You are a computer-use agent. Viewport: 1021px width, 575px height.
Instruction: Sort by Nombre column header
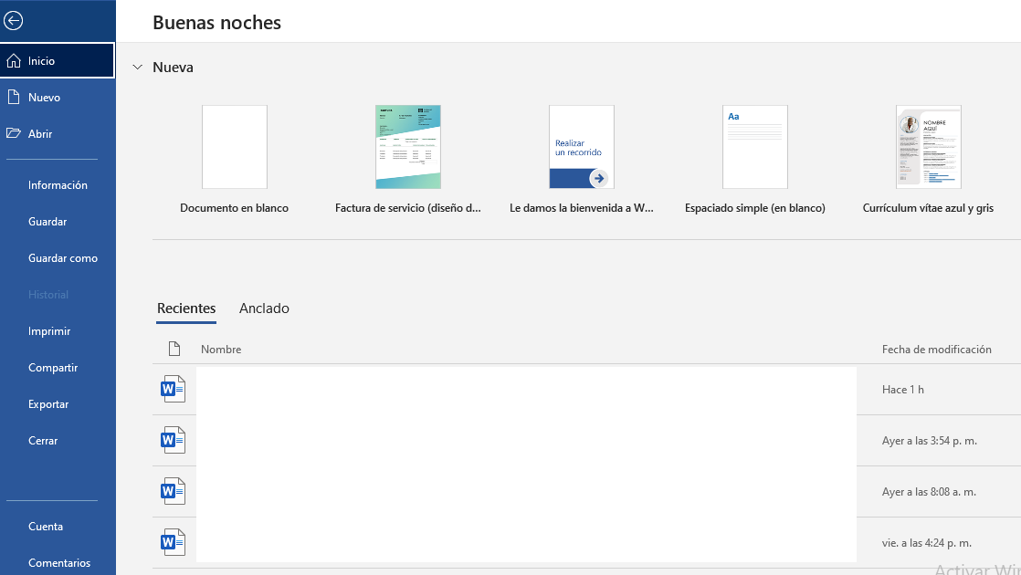tap(221, 350)
